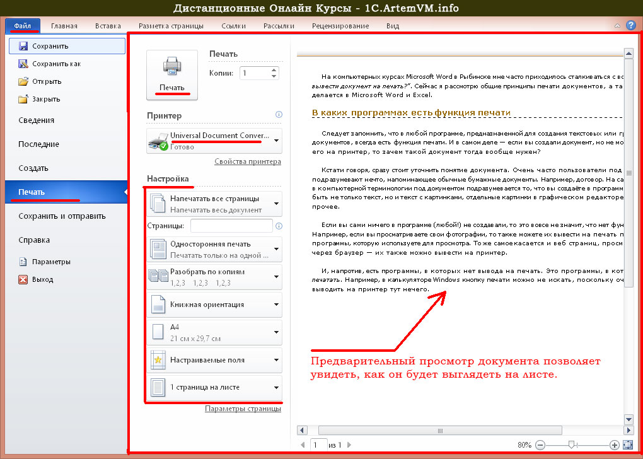
Task: Click the info icon next to Страницы field
Action: point(279,226)
